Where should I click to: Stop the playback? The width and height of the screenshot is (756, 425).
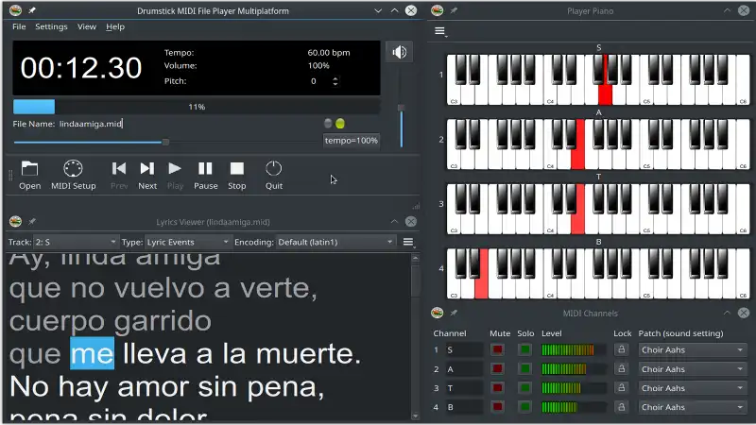click(x=237, y=175)
